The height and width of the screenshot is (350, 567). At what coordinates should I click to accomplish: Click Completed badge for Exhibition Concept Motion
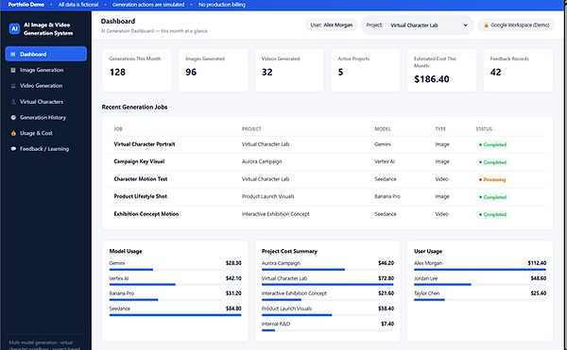tap(492, 214)
